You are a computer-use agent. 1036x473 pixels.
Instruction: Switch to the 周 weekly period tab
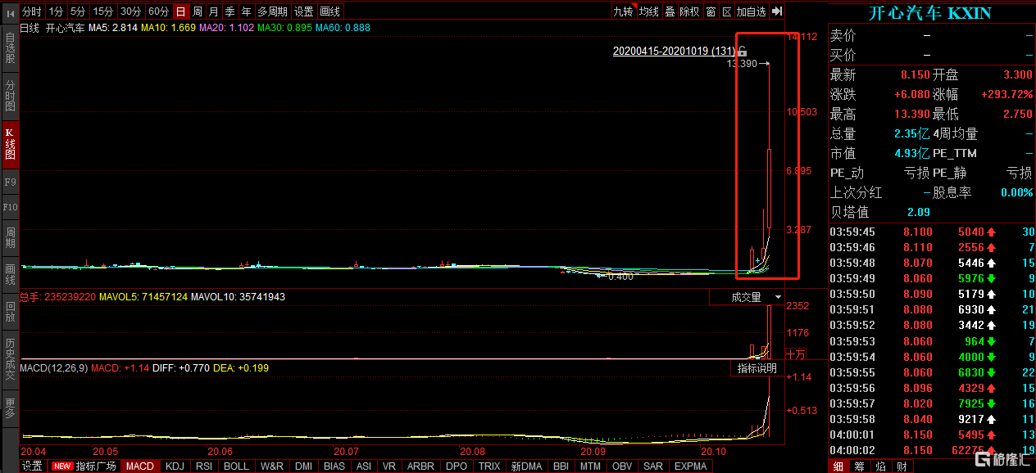tap(198, 11)
